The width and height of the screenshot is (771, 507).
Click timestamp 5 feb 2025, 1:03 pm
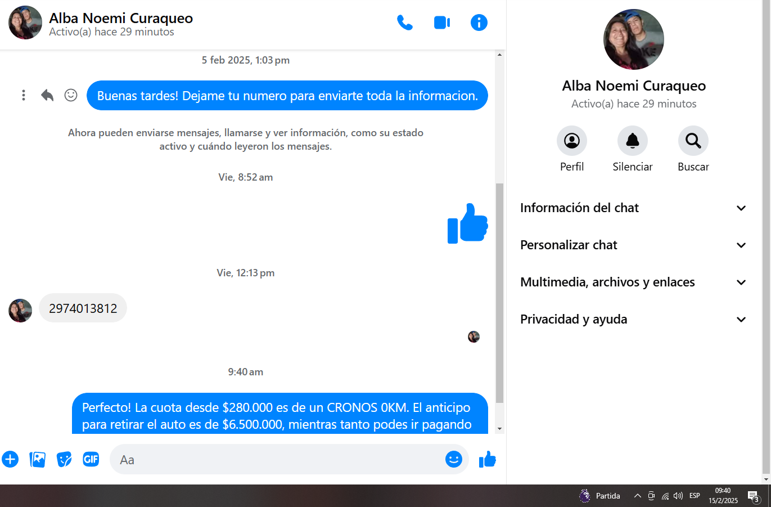point(246,60)
